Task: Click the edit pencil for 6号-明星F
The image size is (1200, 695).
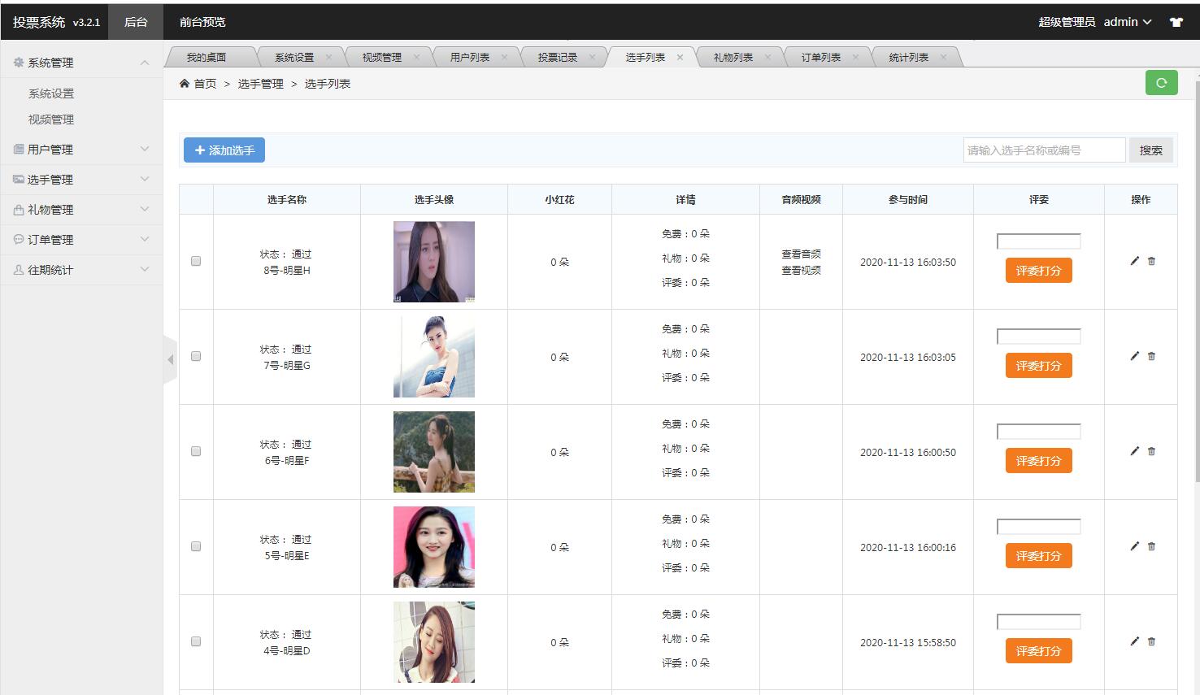Action: pos(1134,451)
